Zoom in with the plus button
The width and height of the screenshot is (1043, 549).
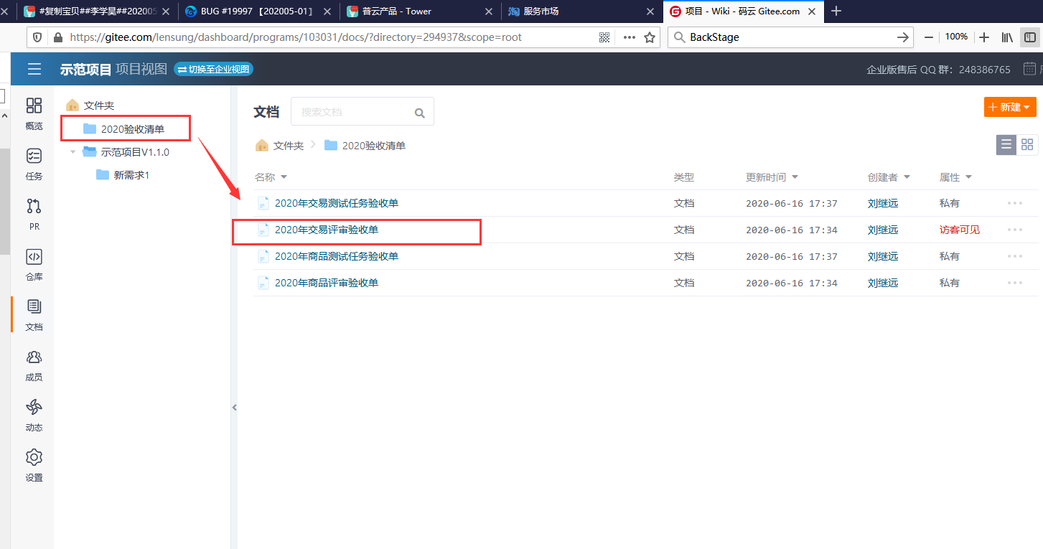(984, 37)
